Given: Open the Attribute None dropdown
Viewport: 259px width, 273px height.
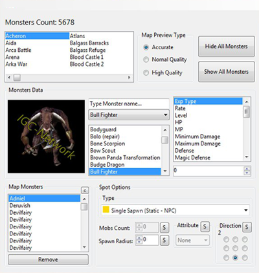Looking at the screenshot, I should [192, 240].
